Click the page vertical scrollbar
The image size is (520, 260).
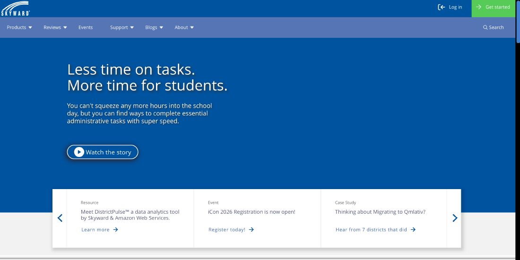point(518,142)
